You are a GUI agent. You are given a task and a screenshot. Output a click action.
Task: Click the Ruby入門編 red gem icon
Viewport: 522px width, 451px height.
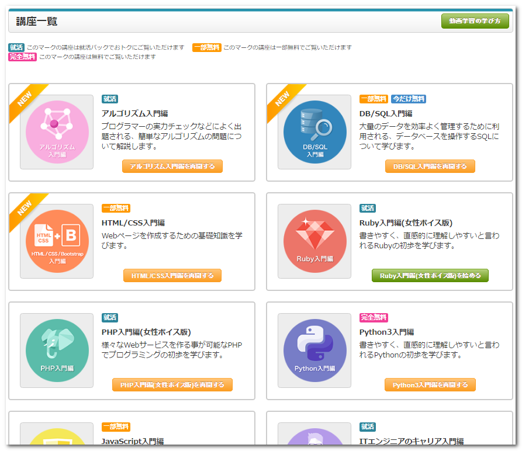point(315,241)
